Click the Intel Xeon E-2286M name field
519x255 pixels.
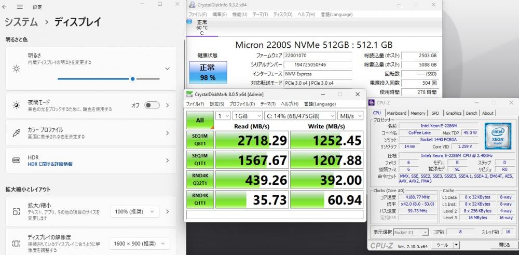pyautogui.click(x=439, y=126)
